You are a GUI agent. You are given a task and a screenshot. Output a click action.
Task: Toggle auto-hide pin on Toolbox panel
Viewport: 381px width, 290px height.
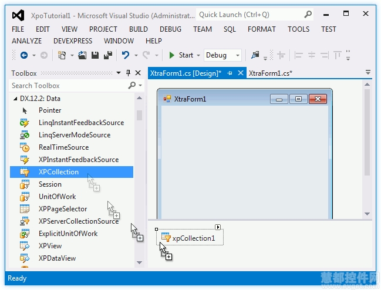[129, 73]
